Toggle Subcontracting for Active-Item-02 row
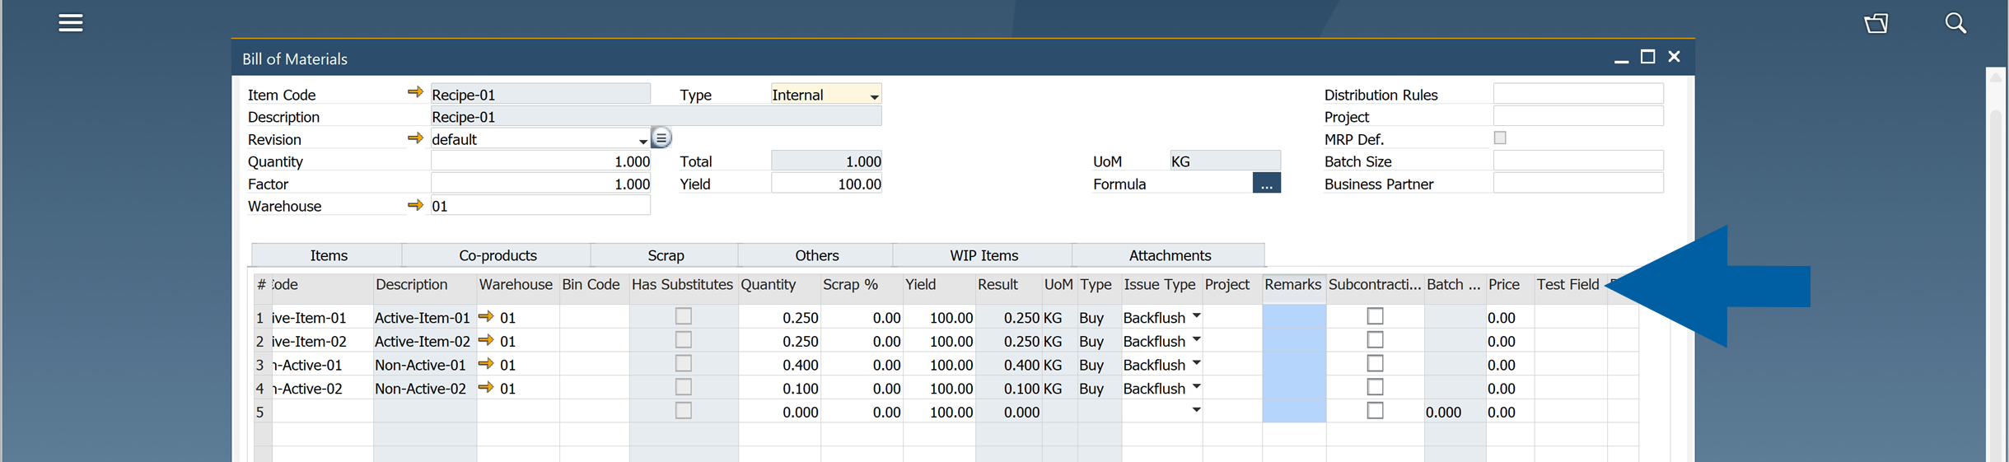The height and width of the screenshot is (462, 2009). 1376,340
